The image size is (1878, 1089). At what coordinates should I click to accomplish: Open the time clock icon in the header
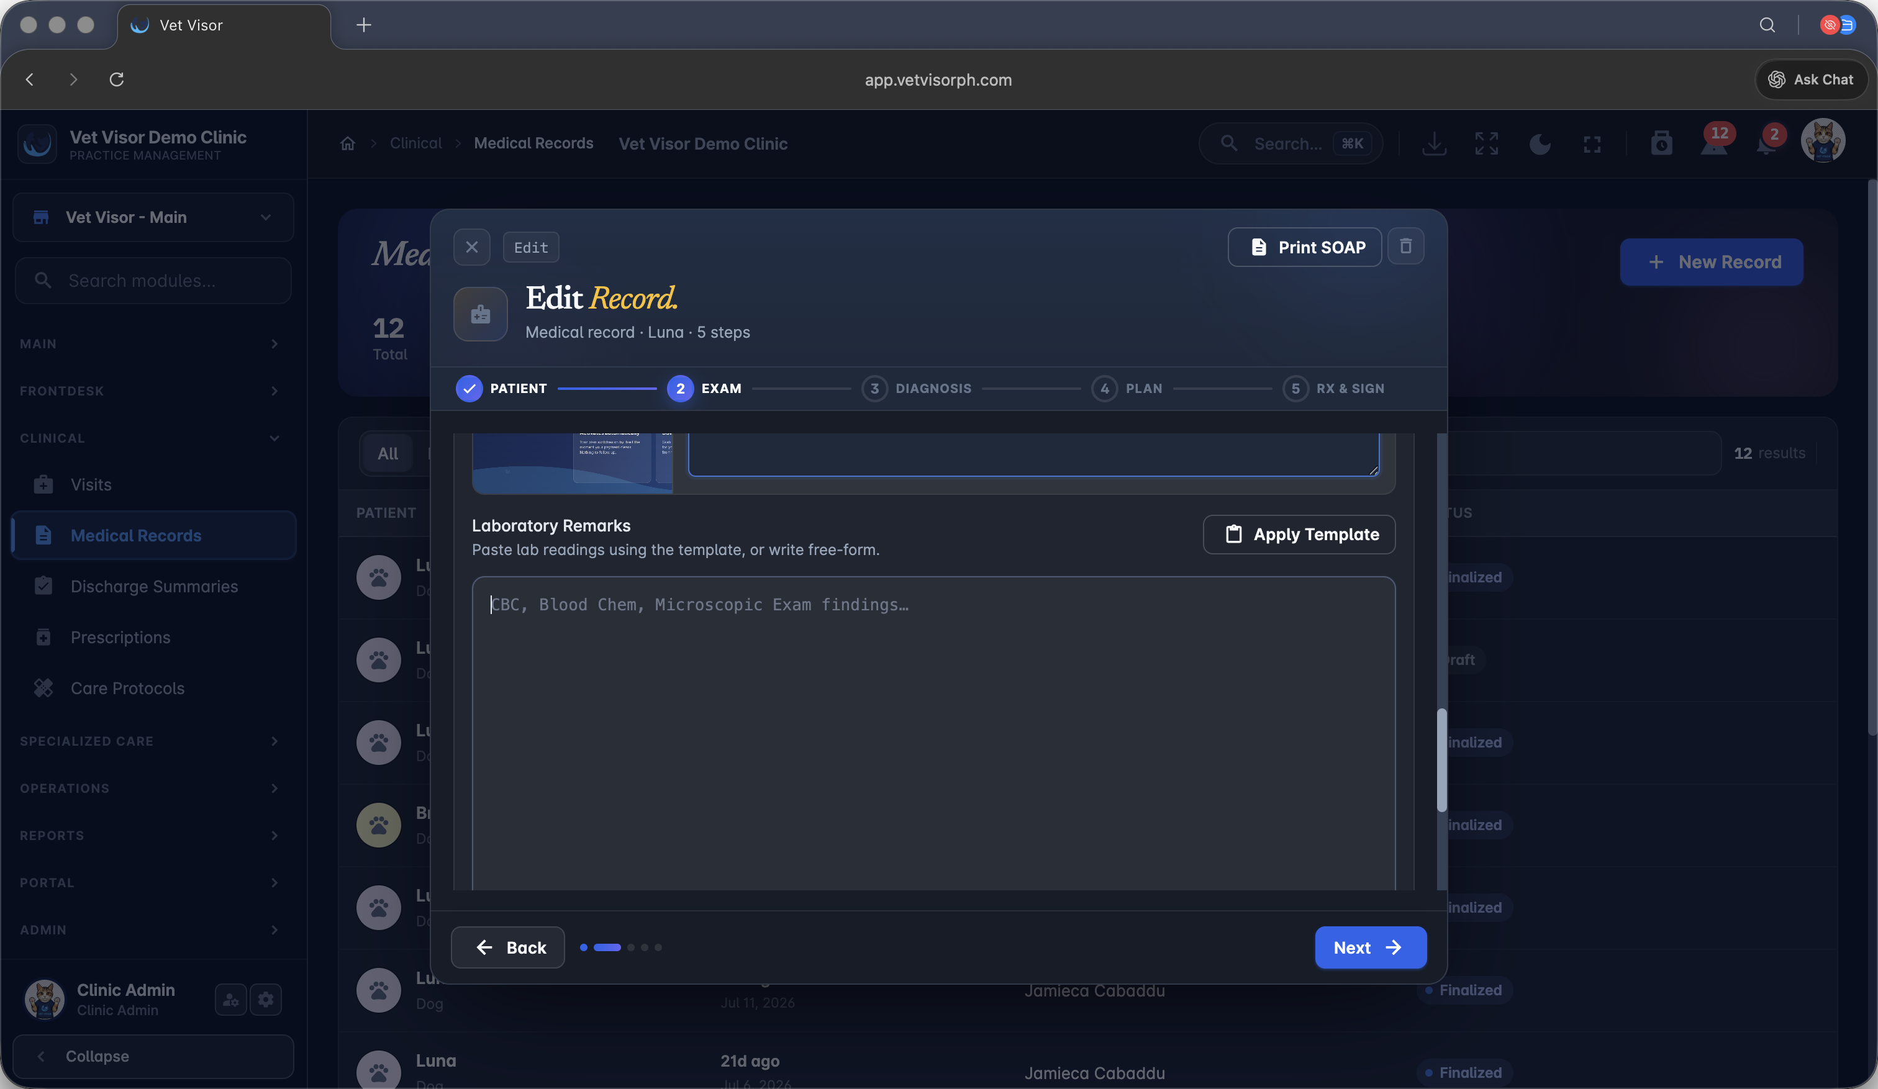[x=1661, y=143]
